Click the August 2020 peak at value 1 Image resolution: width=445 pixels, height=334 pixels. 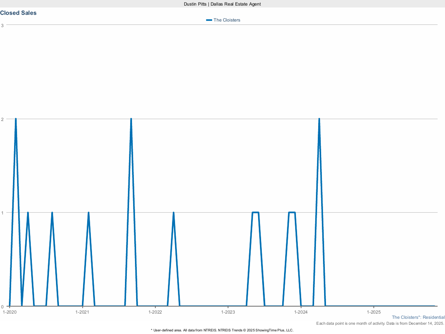click(52, 213)
